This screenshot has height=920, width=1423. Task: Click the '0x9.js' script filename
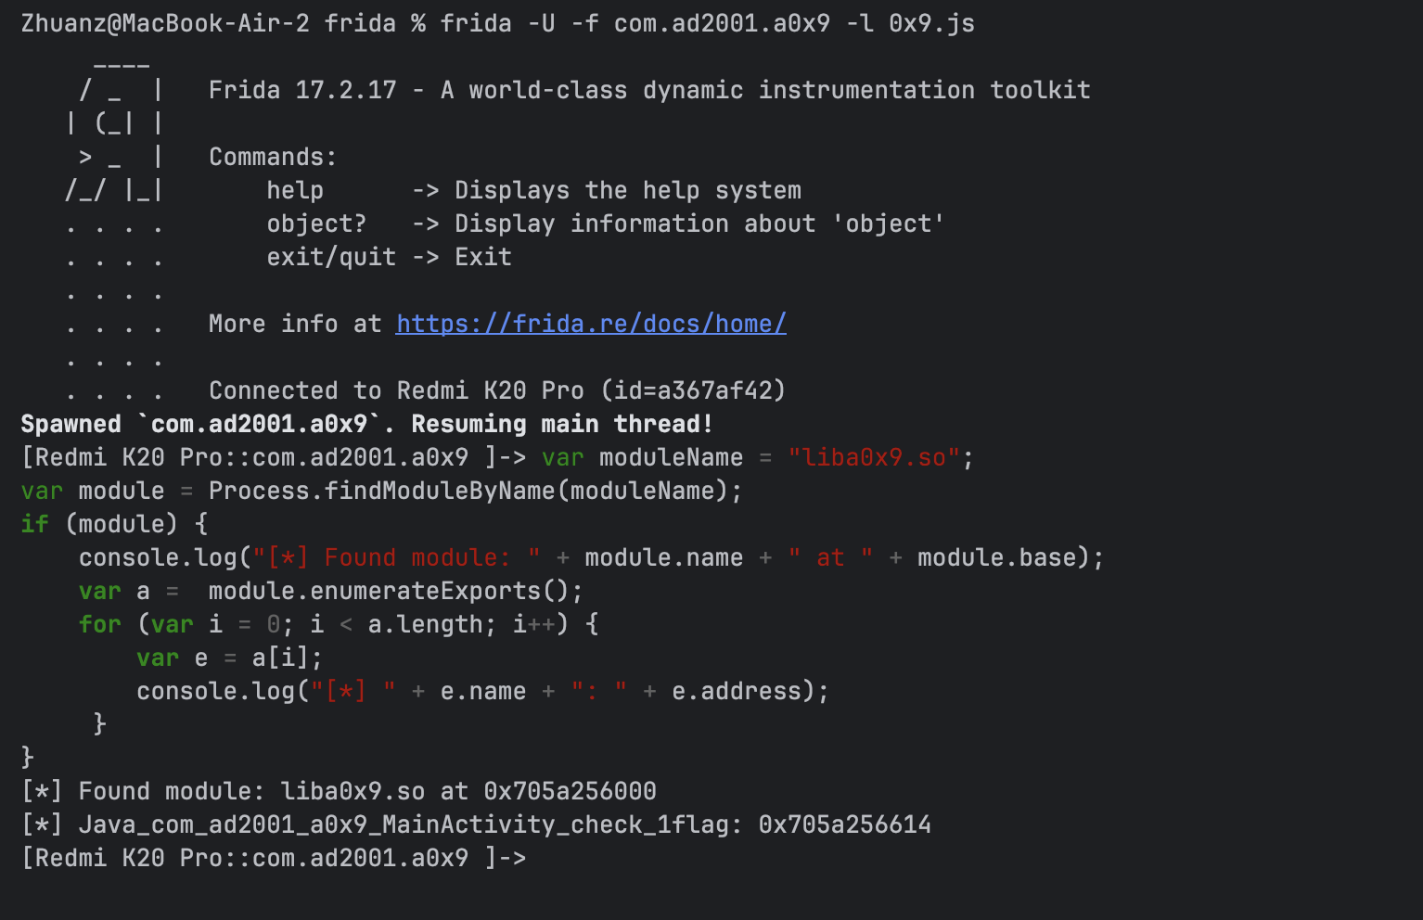931,23
